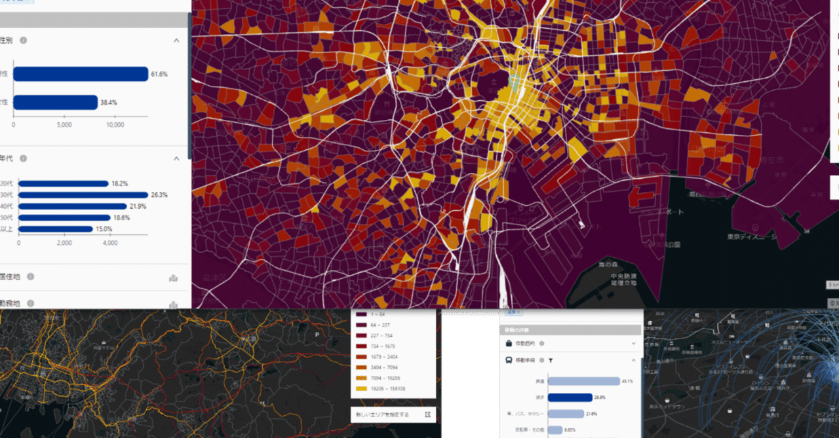
Task: Click the left panel vertical scrollbar
Action: click(189, 85)
